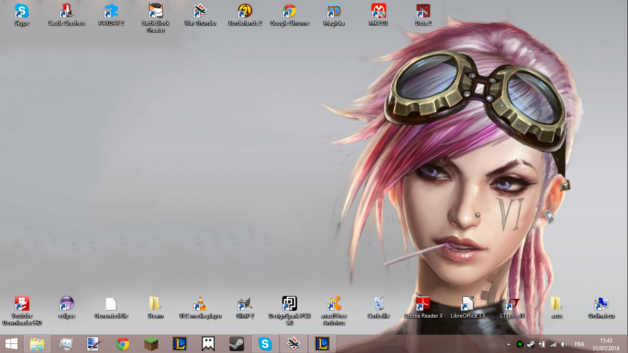The width and height of the screenshot is (628, 353).
Task: Open the network signal tray icon
Action: [x=553, y=344]
